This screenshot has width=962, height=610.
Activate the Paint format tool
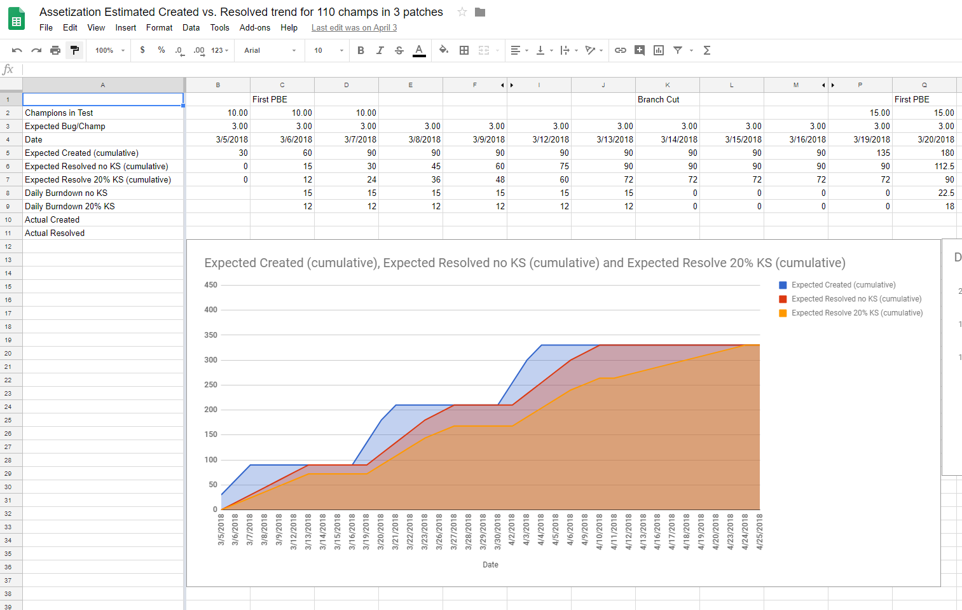pos(74,50)
